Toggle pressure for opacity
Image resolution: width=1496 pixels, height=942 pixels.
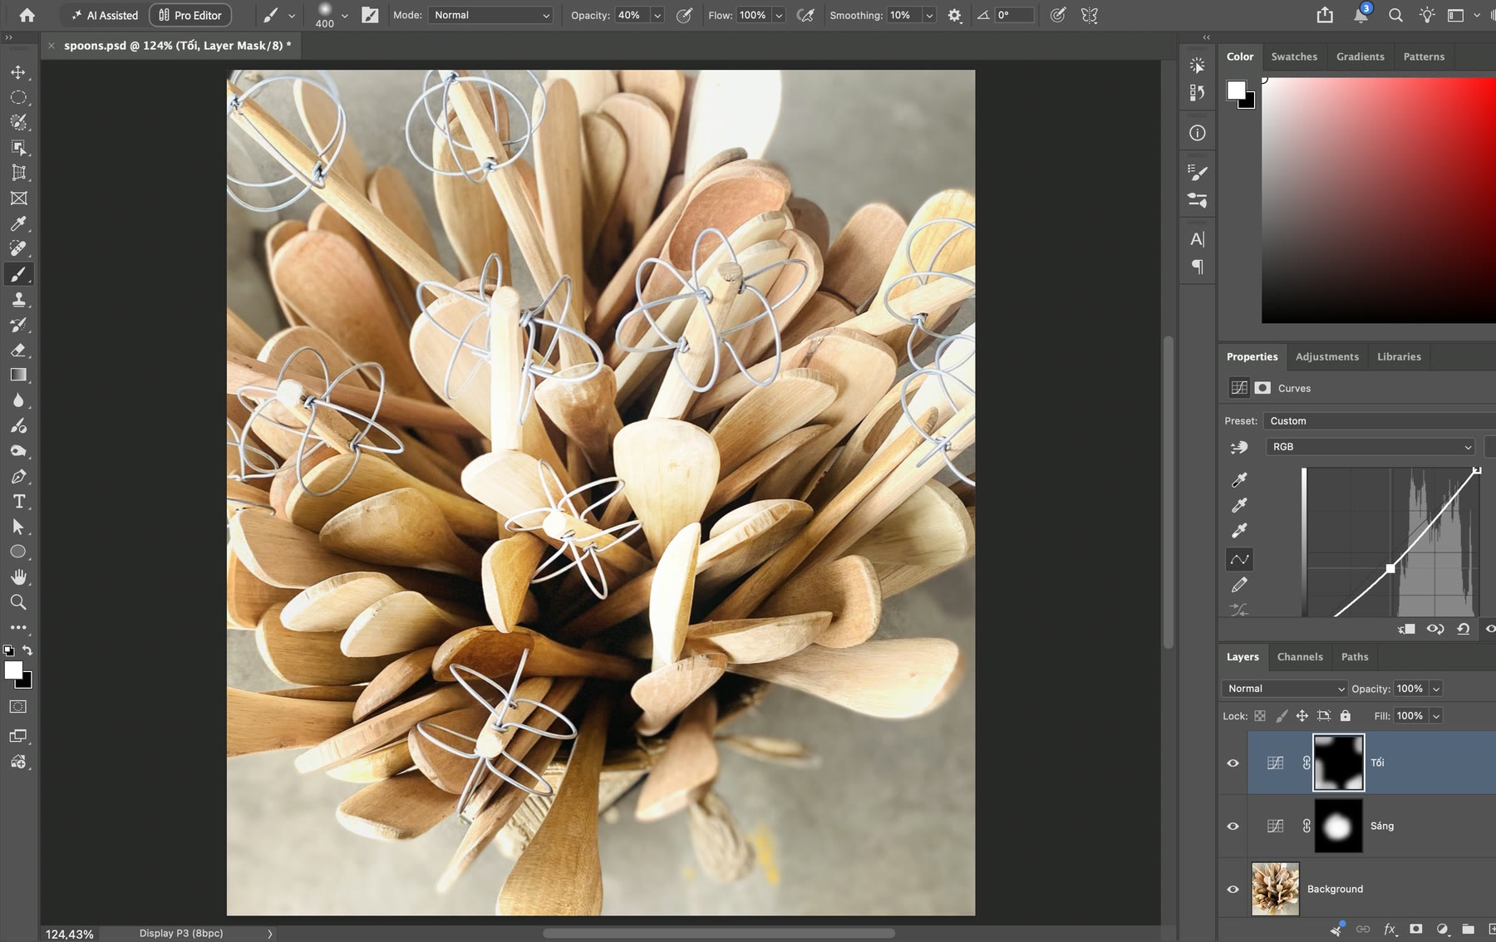(x=684, y=15)
